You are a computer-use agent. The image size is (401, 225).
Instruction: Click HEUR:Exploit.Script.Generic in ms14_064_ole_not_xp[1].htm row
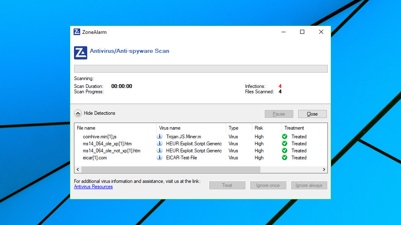[x=194, y=151]
